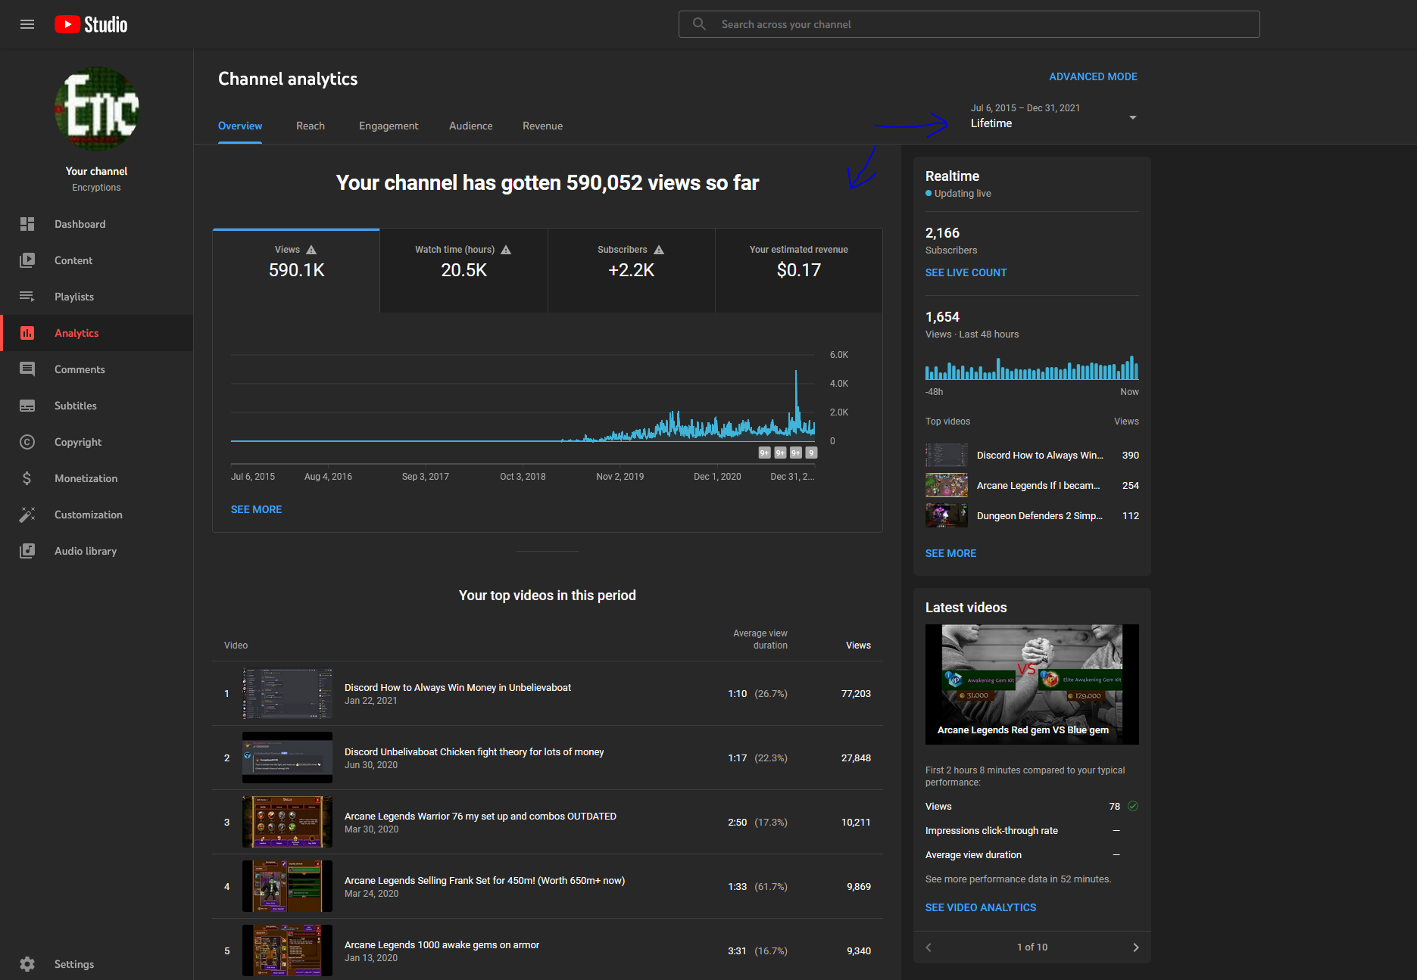1417x980 pixels.
Task: Select Your estimated revenue card
Action: coord(799,271)
